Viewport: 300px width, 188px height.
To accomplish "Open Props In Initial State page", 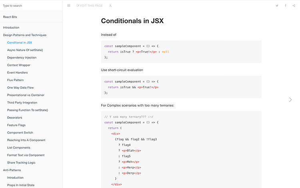I will coord(21,185).
